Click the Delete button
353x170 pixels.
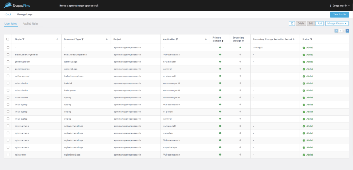click(x=301, y=24)
